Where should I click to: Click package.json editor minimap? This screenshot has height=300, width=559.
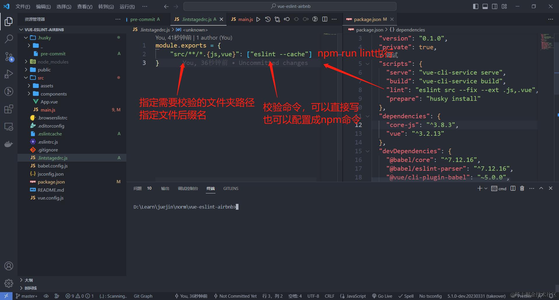pos(547,42)
